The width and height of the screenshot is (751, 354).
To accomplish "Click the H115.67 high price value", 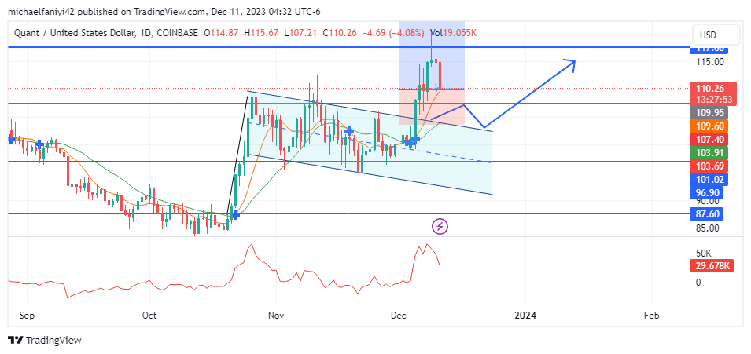I will click(261, 33).
